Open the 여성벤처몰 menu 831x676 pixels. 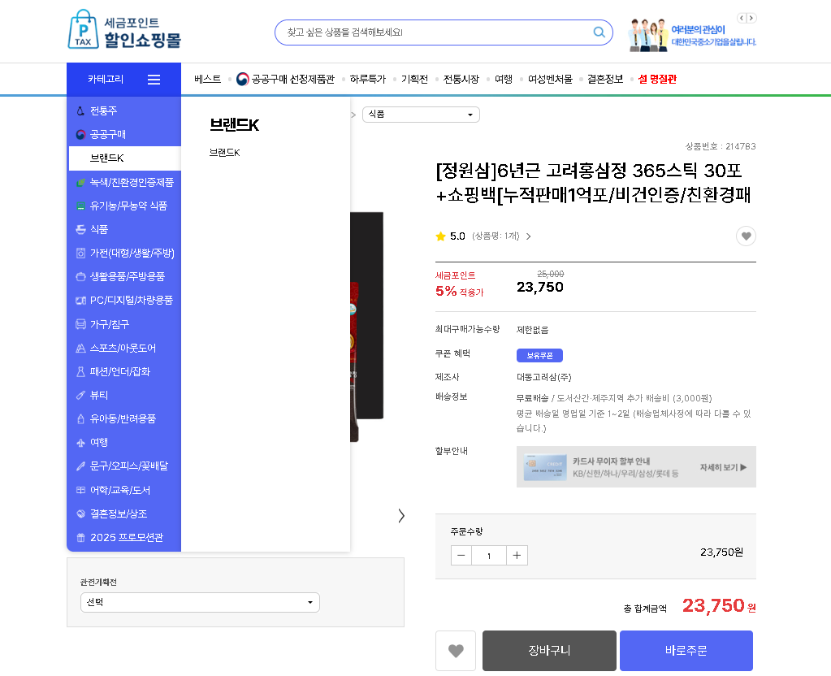[550, 80]
